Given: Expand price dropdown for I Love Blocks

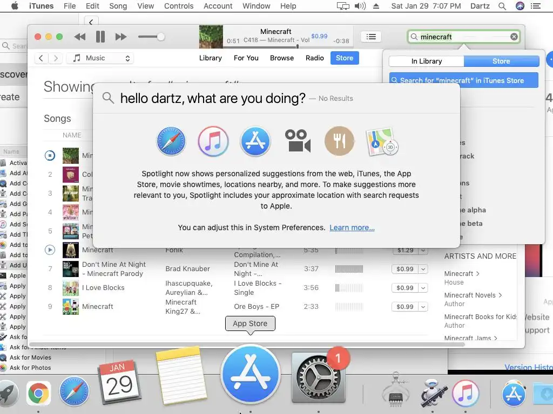Looking at the screenshot, I should click(423, 288).
